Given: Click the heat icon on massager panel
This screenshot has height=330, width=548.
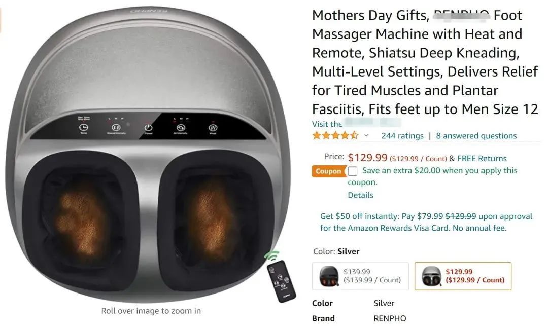Looking at the screenshot, I should pyautogui.click(x=213, y=128).
